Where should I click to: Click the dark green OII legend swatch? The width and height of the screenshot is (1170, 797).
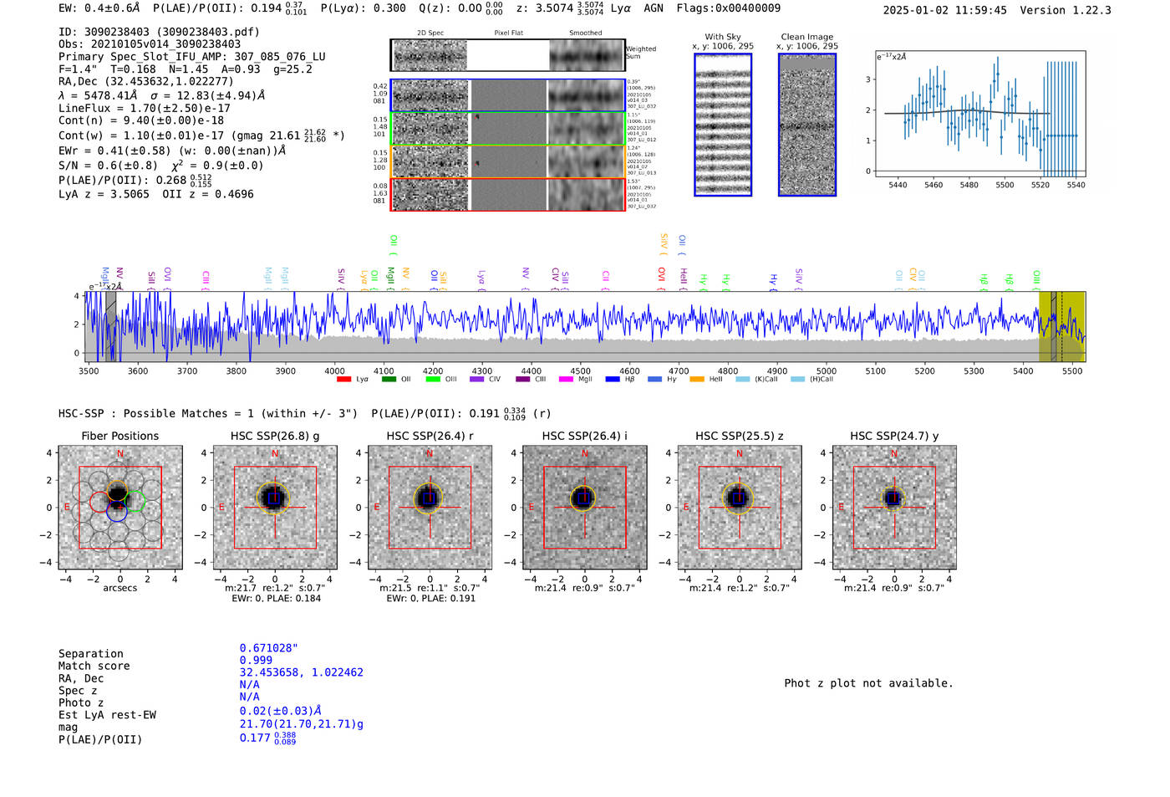(x=389, y=380)
